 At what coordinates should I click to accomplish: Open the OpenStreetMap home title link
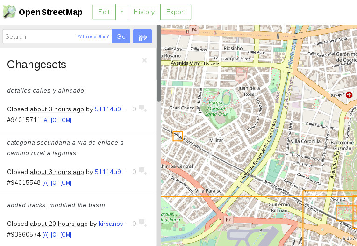point(50,12)
